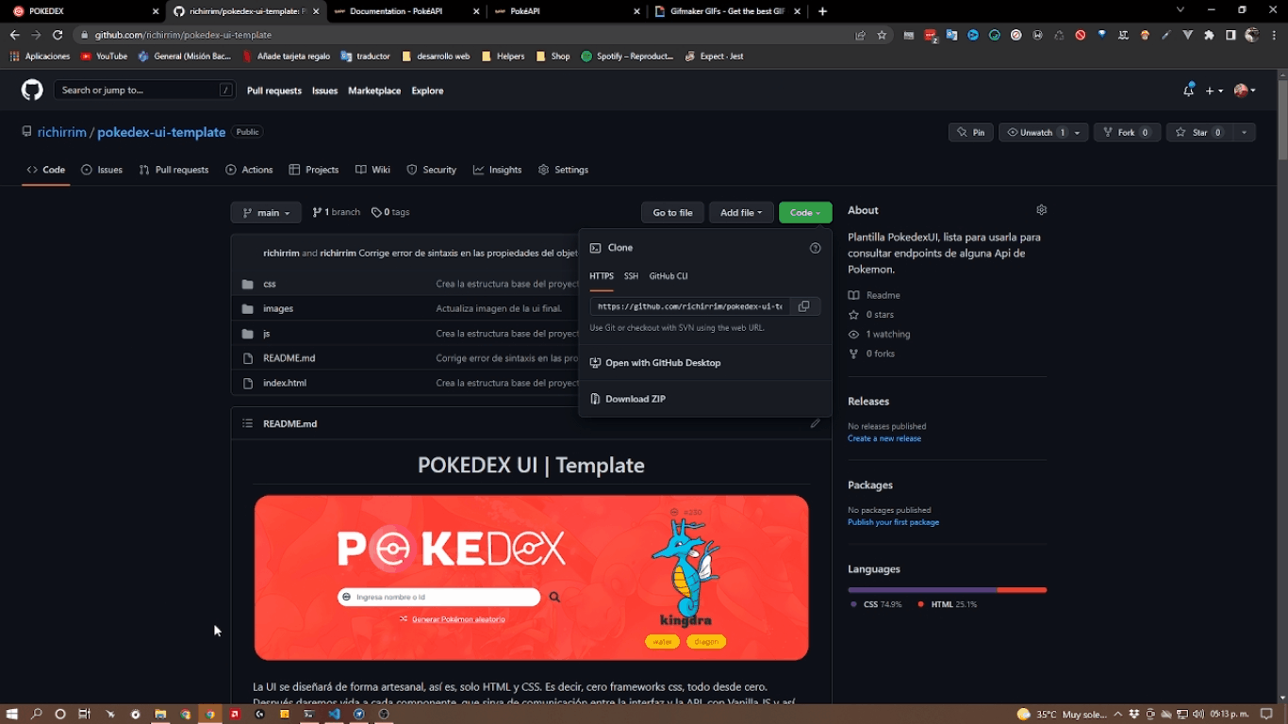Click Create a new release link
1288x724 pixels.
pyautogui.click(x=884, y=438)
